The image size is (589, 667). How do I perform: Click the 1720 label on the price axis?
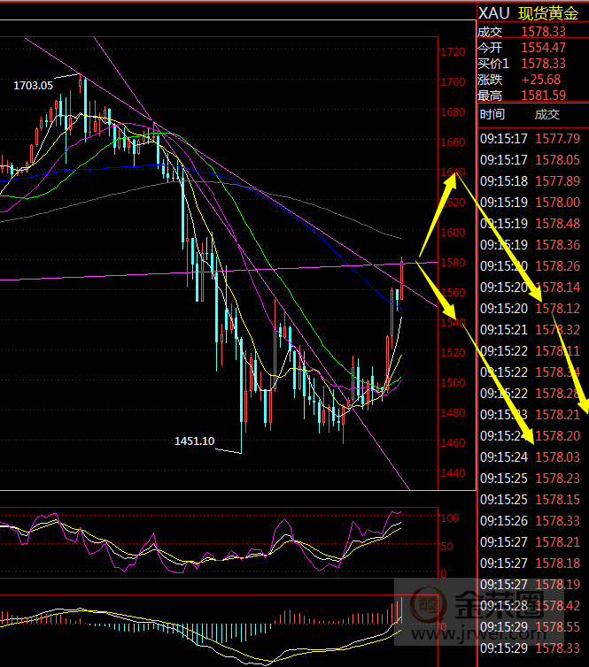453,52
